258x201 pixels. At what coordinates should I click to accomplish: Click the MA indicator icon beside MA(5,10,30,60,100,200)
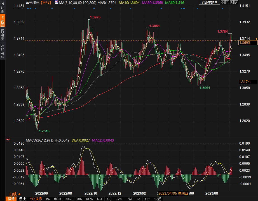56,3
